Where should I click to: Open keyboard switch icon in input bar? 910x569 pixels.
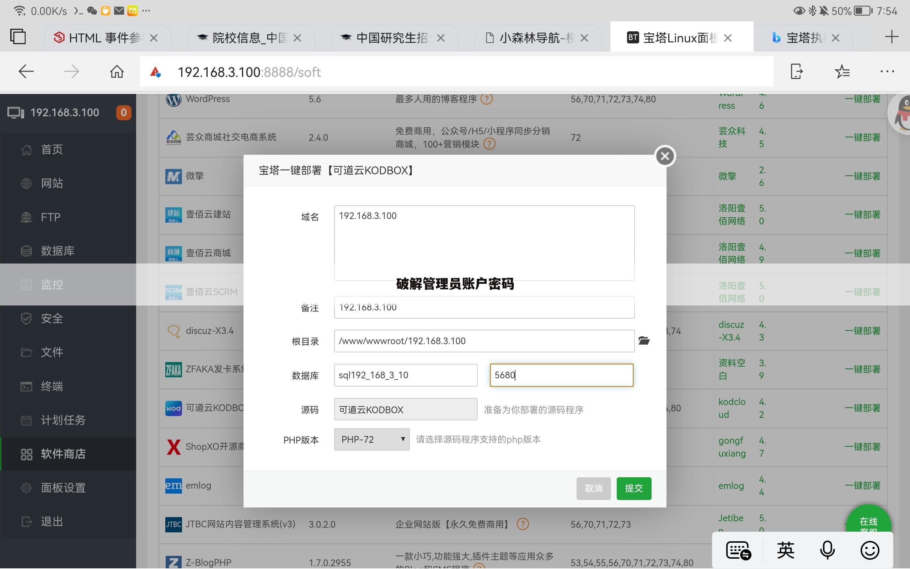pos(738,551)
